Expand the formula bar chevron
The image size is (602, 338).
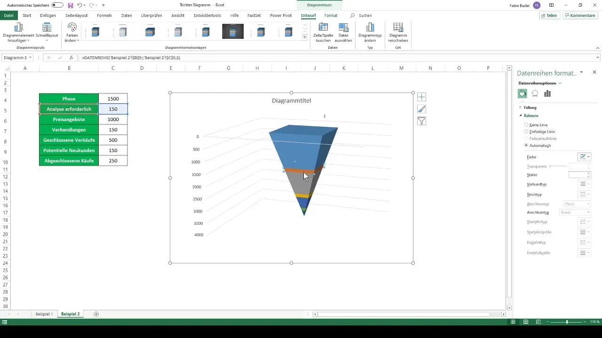(598, 58)
